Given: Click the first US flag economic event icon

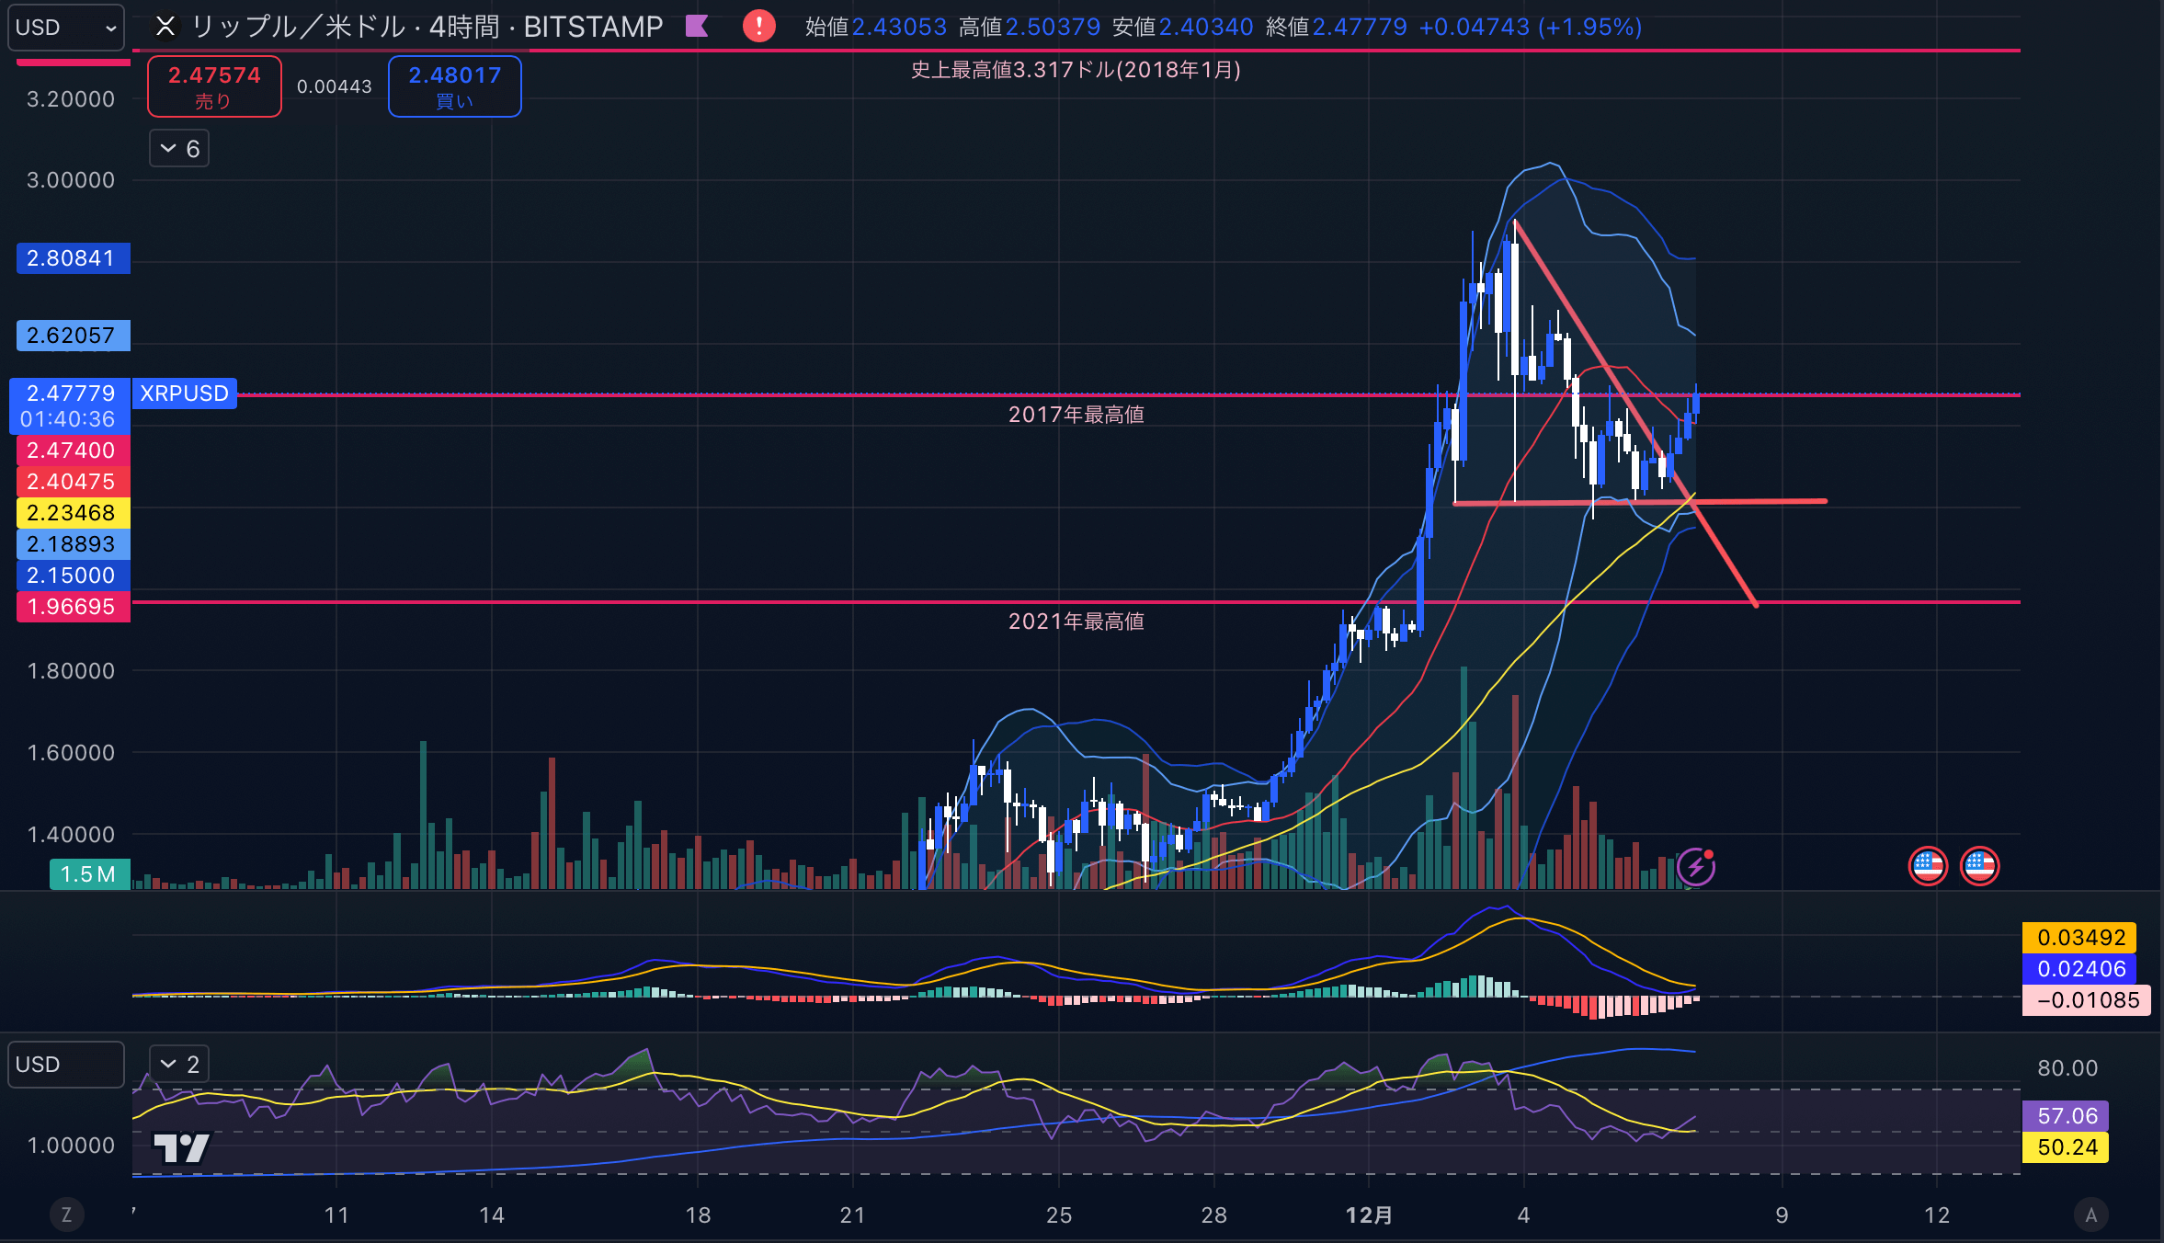Looking at the screenshot, I should (1928, 866).
